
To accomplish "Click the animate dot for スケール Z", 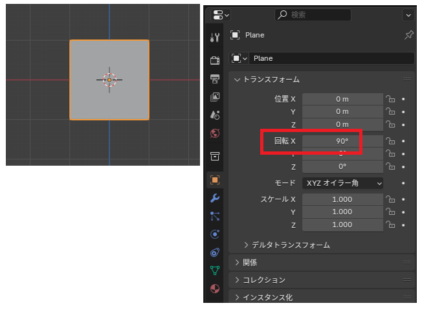I will (403, 225).
